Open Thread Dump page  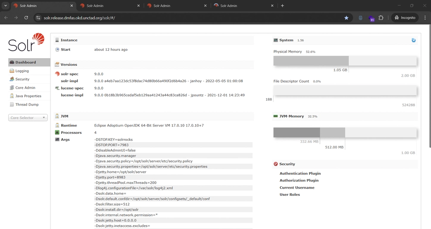[27, 104]
